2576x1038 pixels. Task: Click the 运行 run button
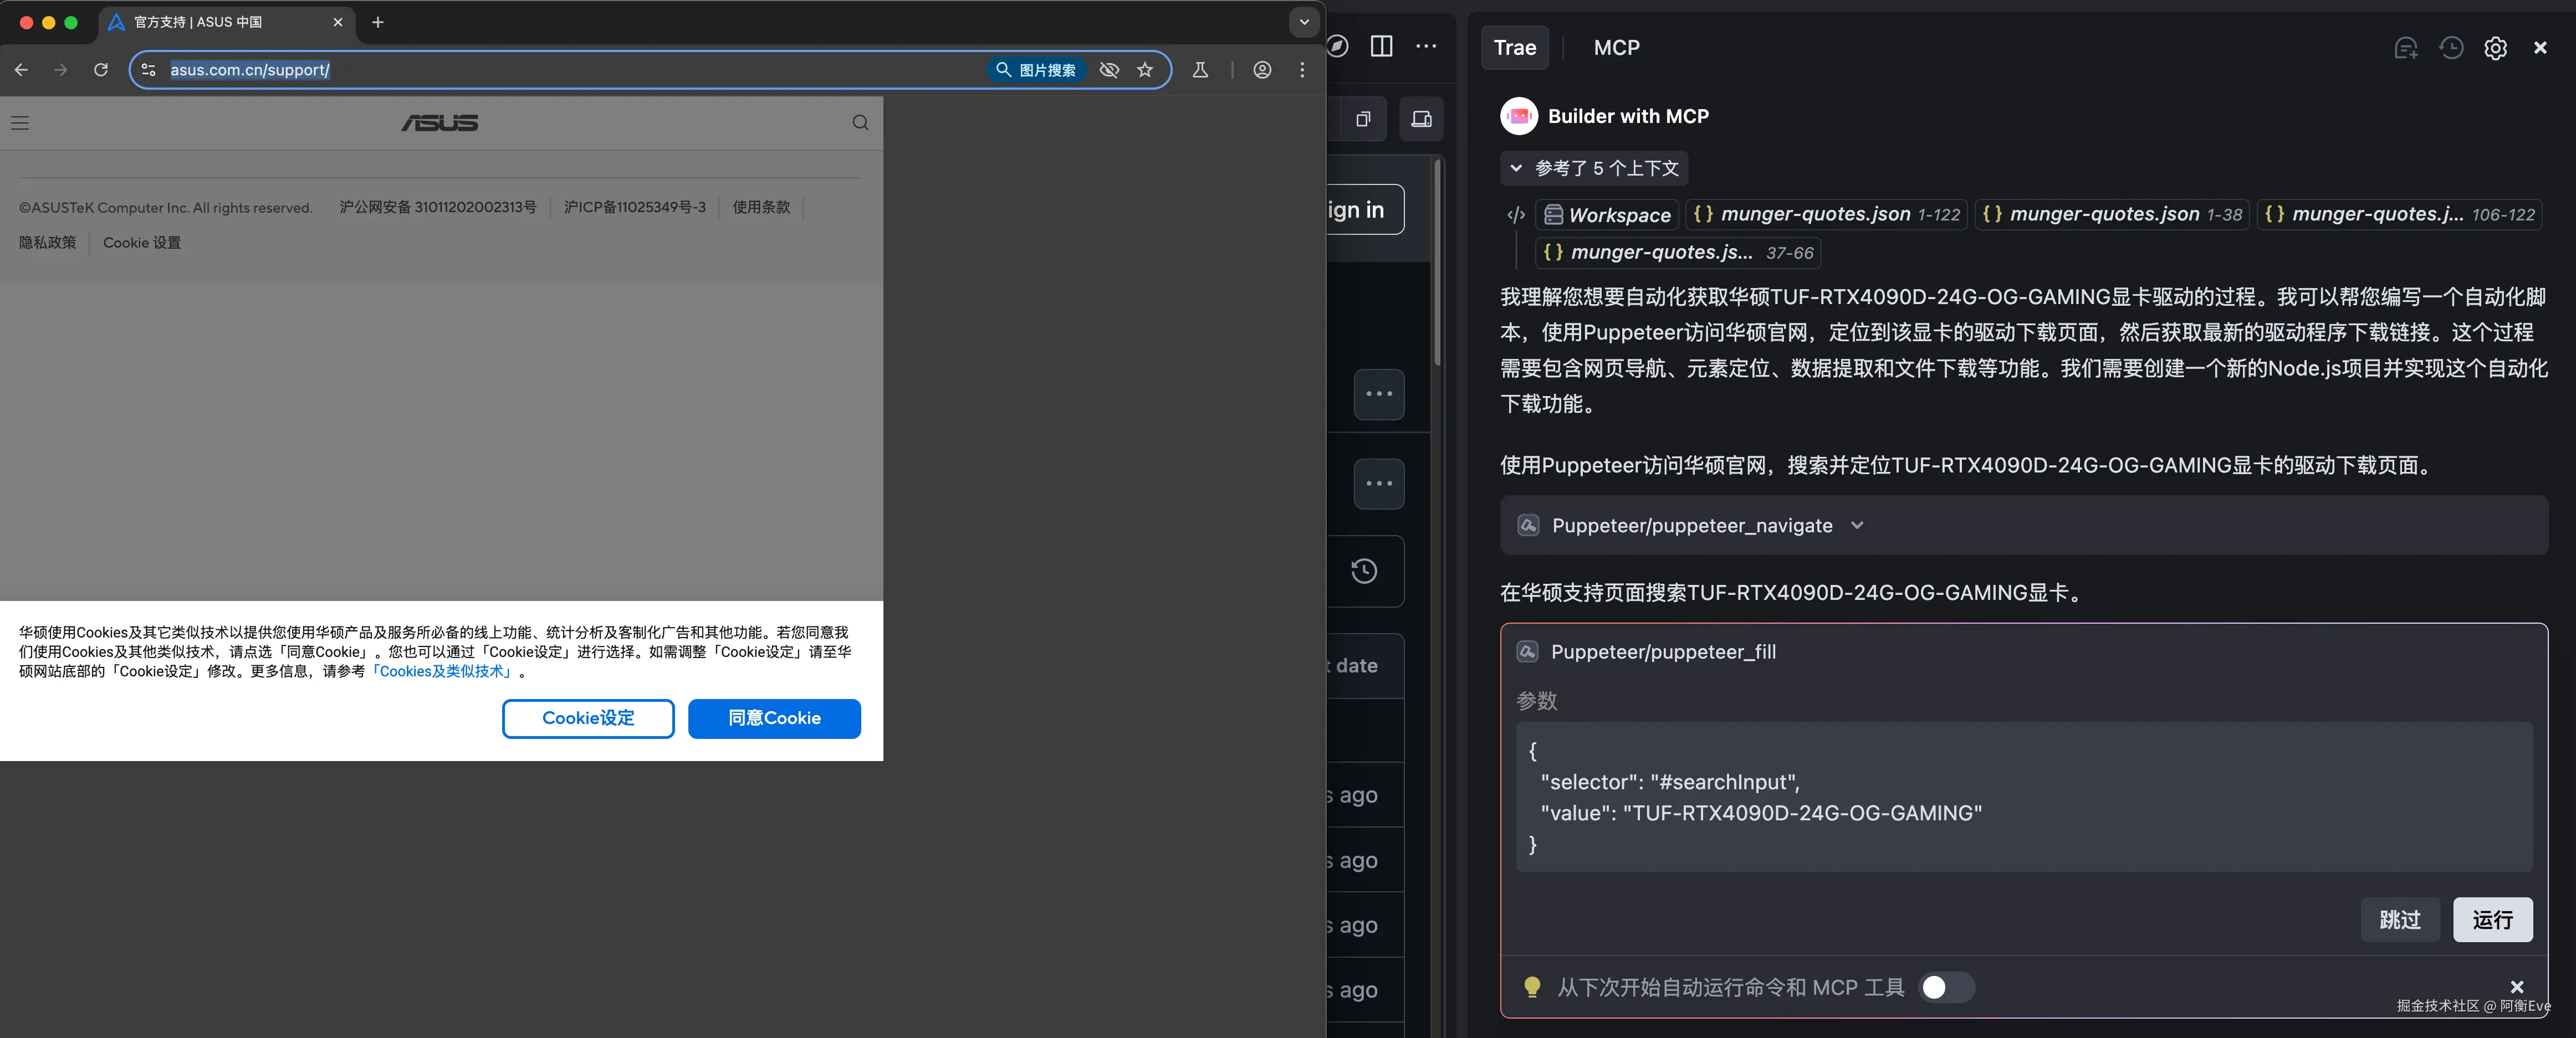pyautogui.click(x=2492, y=919)
